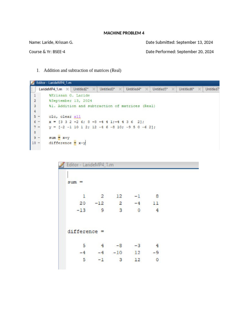Image resolution: width=248 pixels, height=331 pixels.
Task: Click the pencil icon in the gray lower Editor title bar
Action: tap(62, 165)
